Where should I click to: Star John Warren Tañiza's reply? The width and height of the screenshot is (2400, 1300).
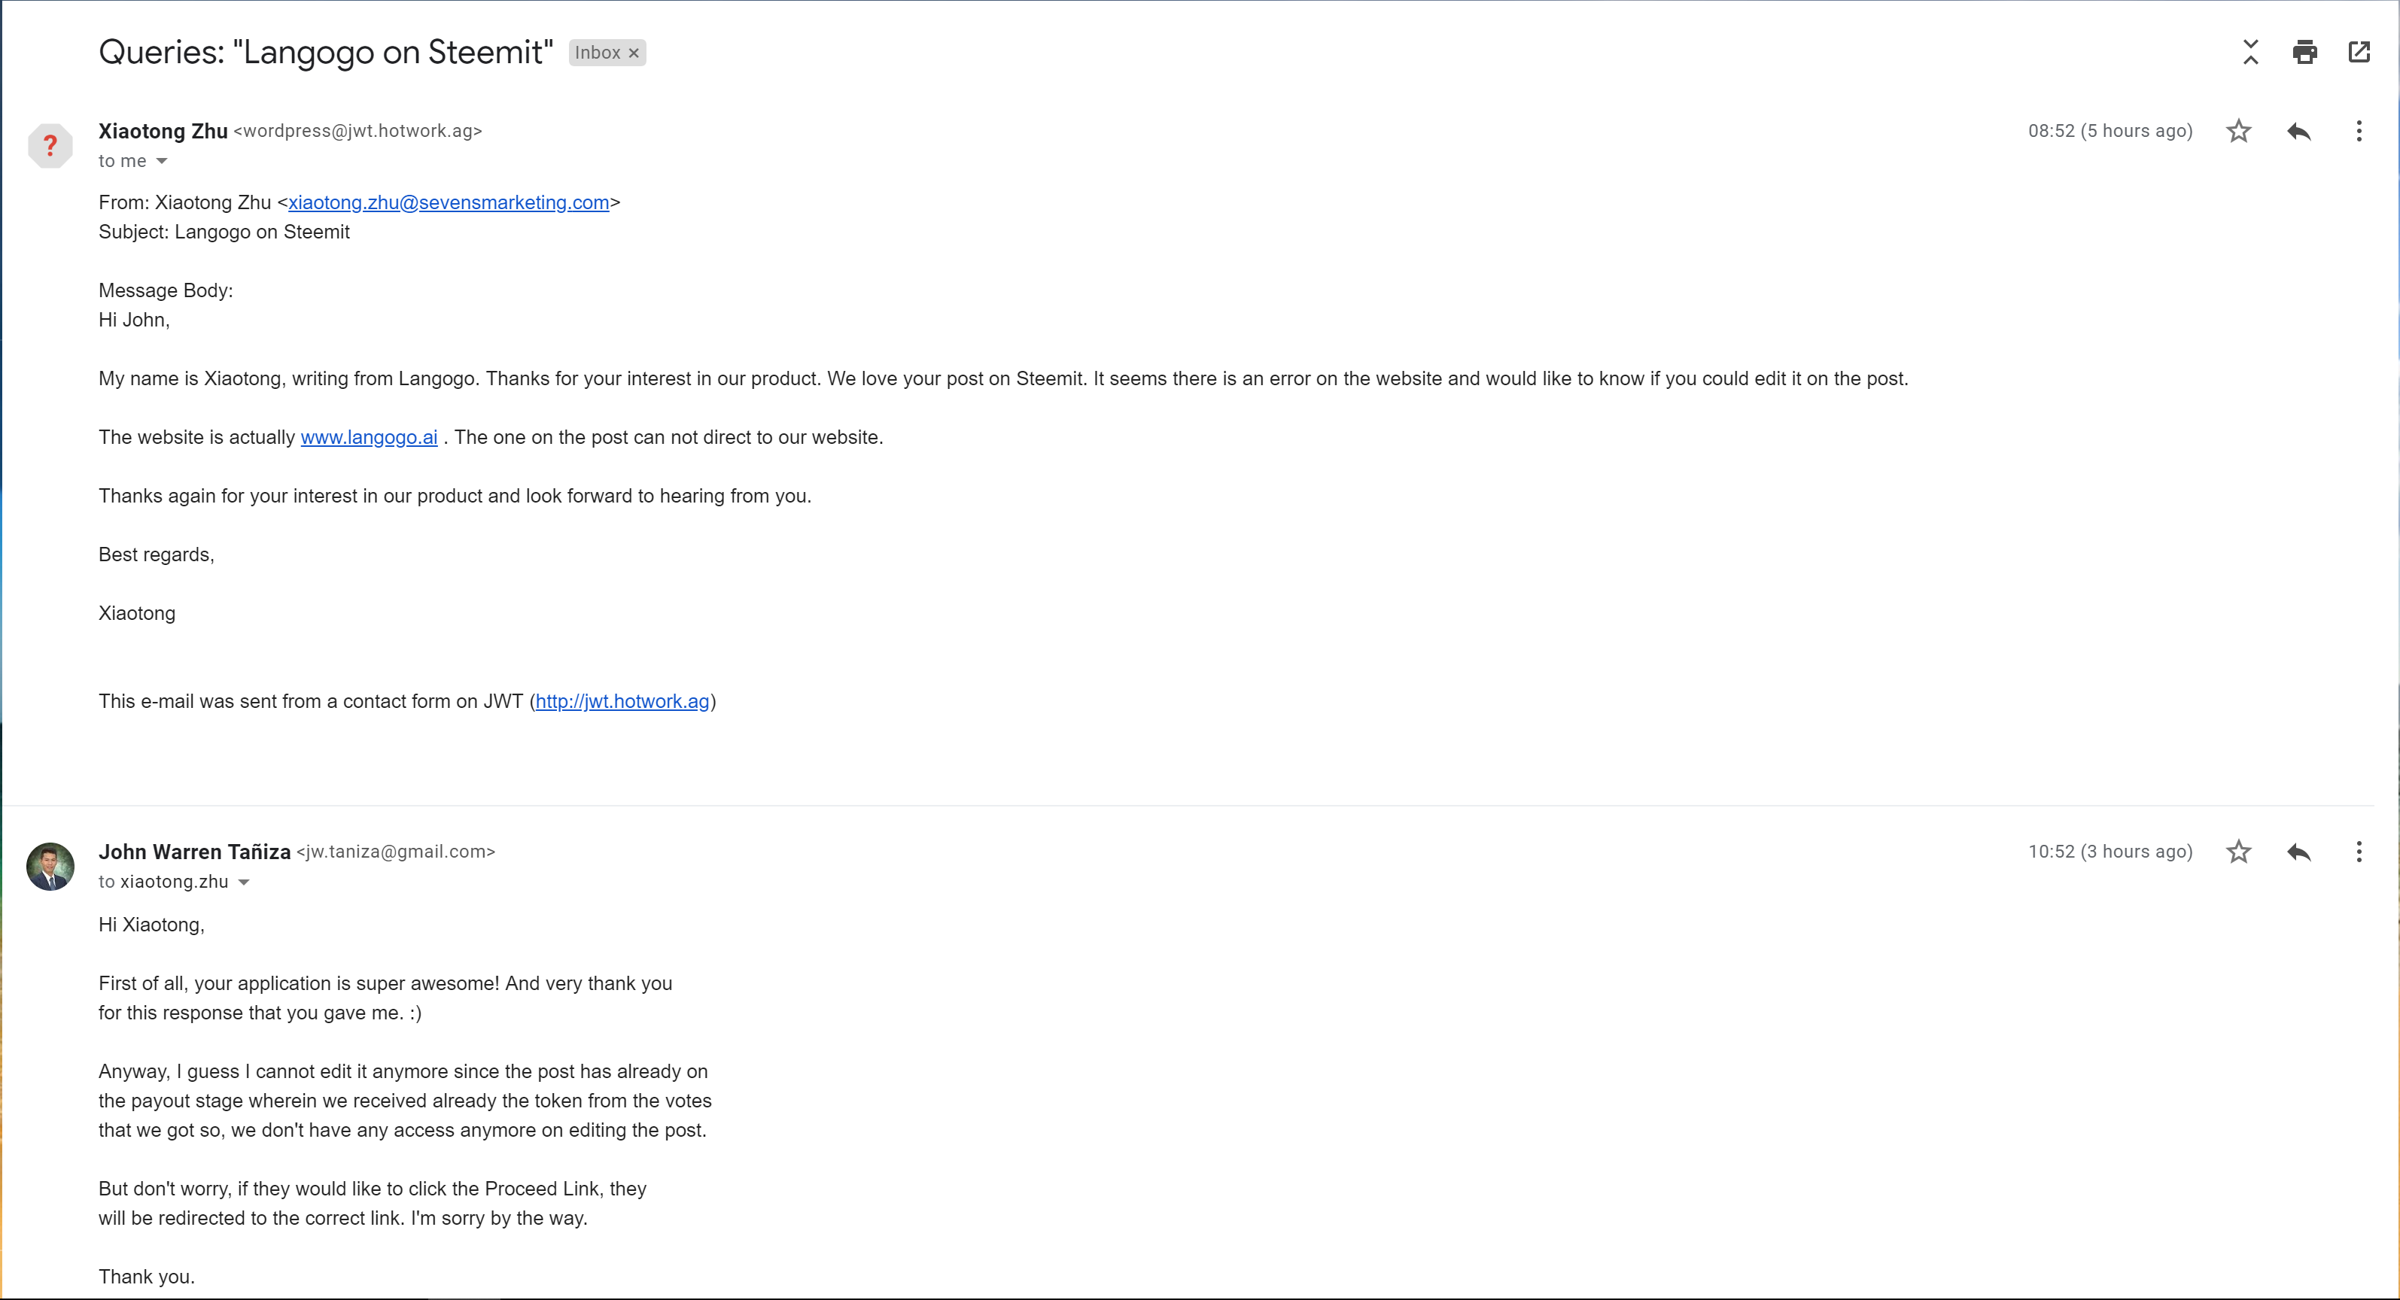pyautogui.click(x=2239, y=852)
